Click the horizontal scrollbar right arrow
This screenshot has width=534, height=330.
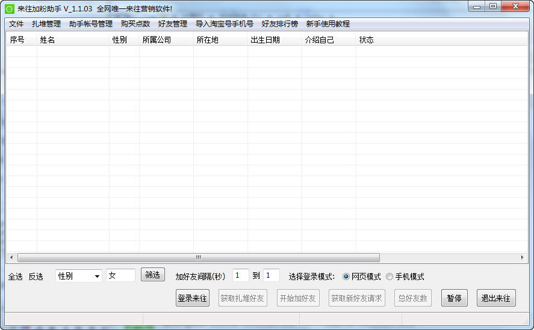522,257
